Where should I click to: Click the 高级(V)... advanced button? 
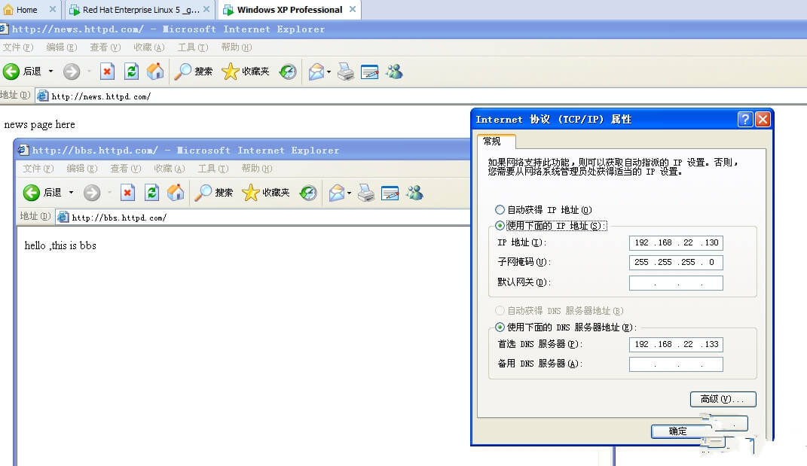tap(723, 399)
